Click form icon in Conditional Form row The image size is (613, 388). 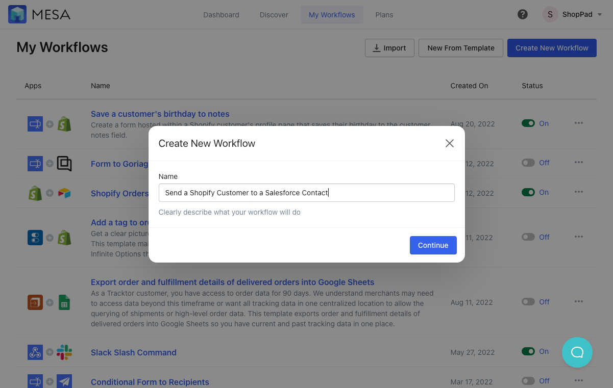point(35,381)
